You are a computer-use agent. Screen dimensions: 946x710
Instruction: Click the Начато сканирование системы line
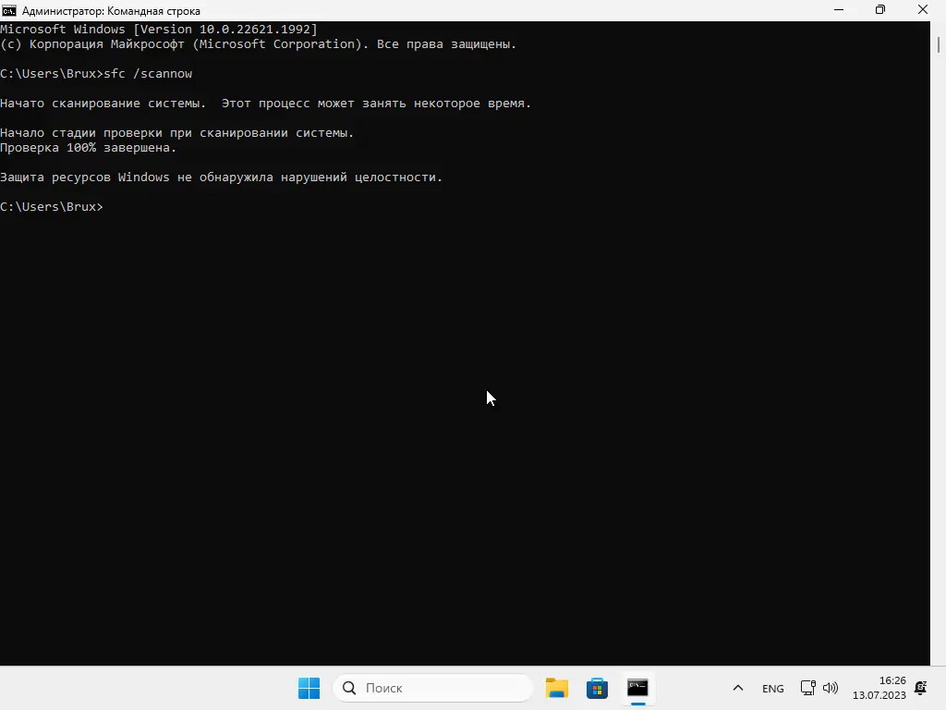[x=265, y=104]
